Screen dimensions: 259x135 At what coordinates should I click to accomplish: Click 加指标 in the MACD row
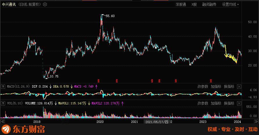(216, 86)
